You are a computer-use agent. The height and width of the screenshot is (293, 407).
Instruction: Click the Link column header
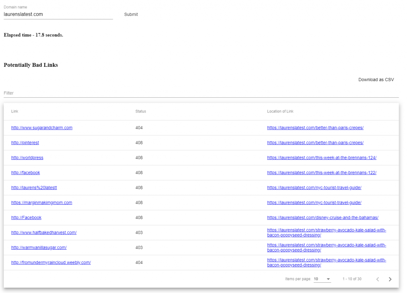(x=15, y=111)
